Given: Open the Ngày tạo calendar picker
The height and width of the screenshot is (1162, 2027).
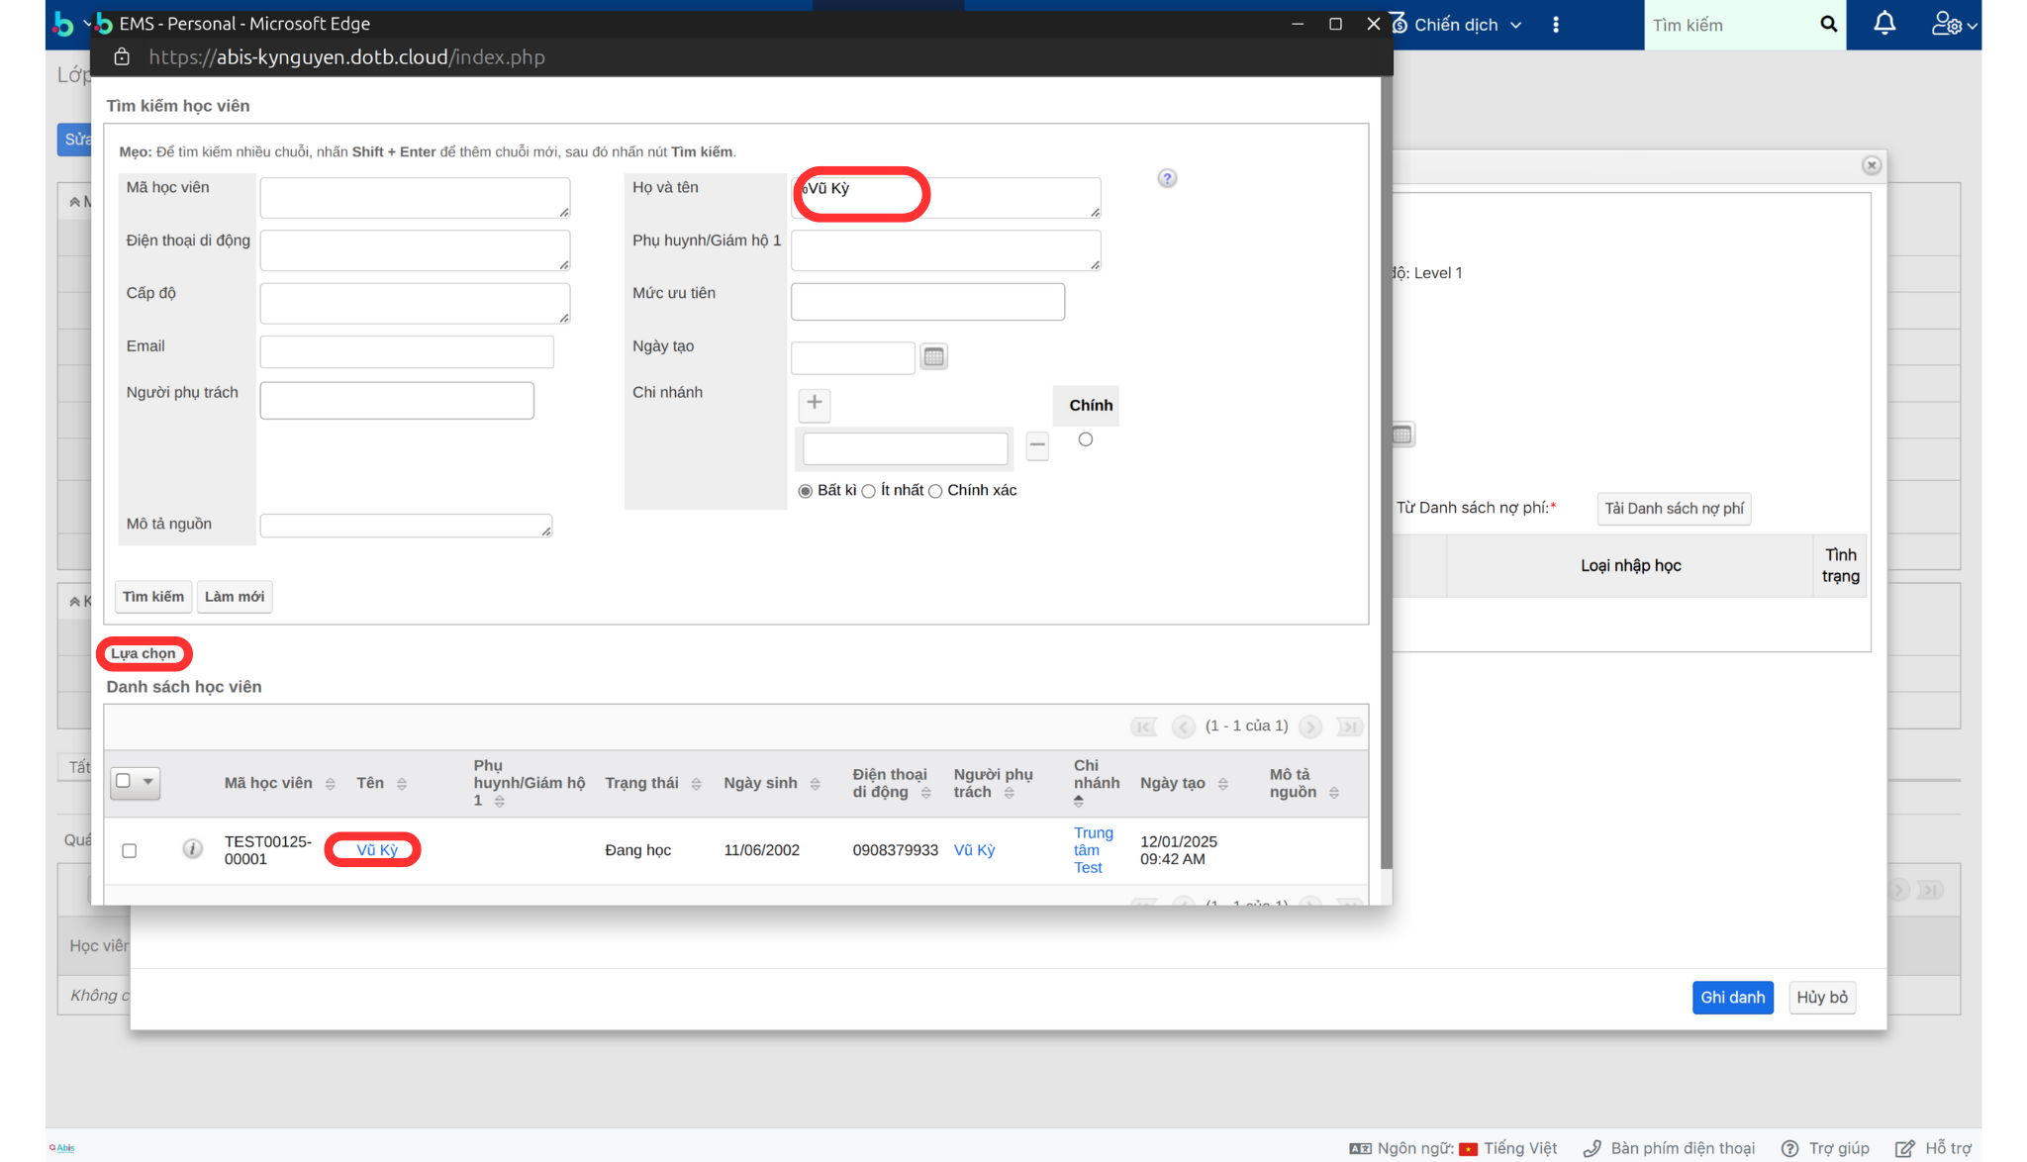Looking at the screenshot, I should (933, 356).
